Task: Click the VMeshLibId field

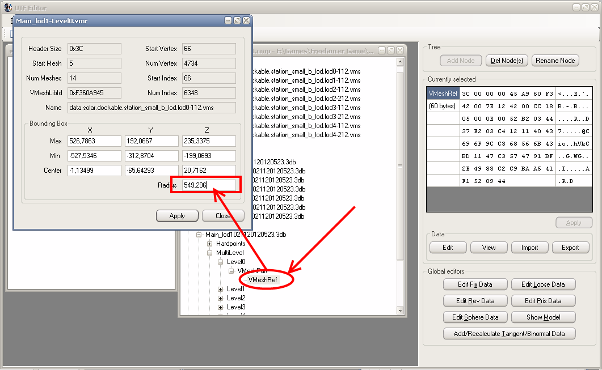Action: (x=94, y=93)
